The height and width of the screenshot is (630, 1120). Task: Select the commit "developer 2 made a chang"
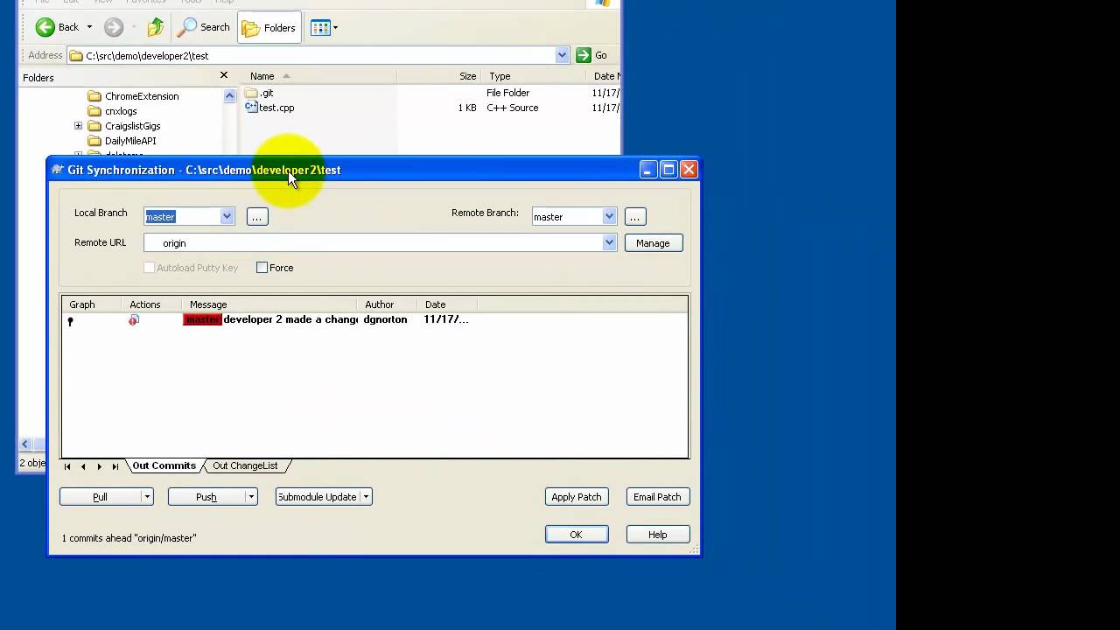click(291, 319)
